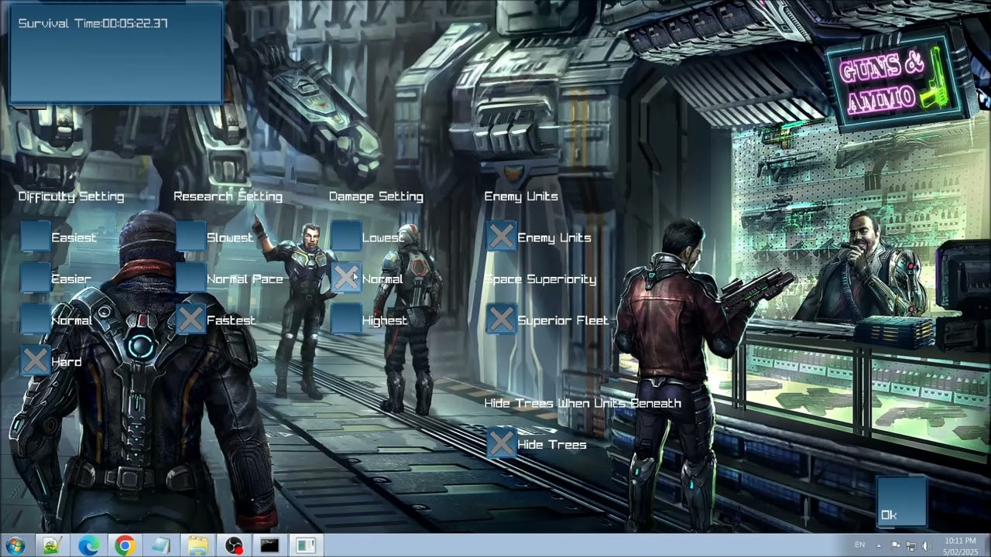Set damage to Lowest checkbox
Viewport: 991px width, 557px height.
(346, 237)
